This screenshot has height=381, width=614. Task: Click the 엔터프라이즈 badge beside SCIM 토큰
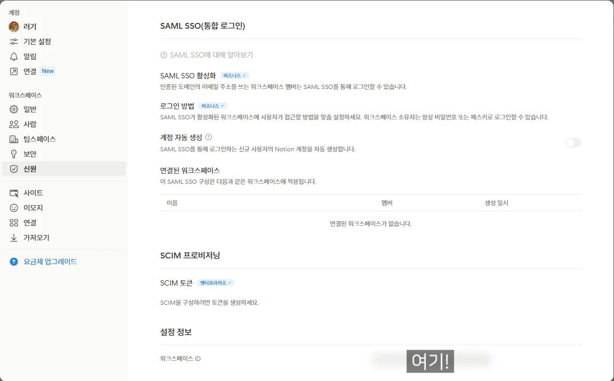216,283
